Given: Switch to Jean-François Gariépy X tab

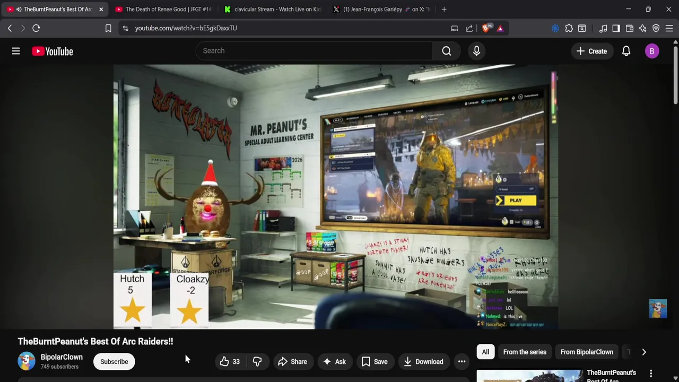Looking at the screenshot, I should (x=381, y=9).
